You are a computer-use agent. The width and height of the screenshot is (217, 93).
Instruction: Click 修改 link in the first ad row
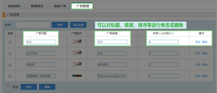pyautogui.click(x=198, y=42)
